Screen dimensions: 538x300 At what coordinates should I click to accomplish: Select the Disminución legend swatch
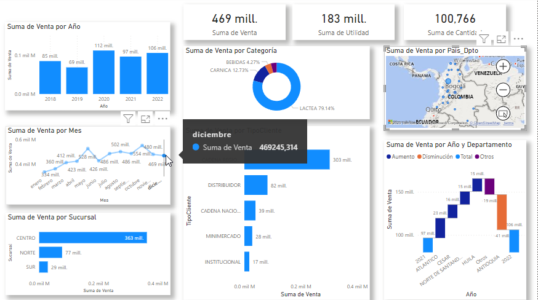coord(421,157)
